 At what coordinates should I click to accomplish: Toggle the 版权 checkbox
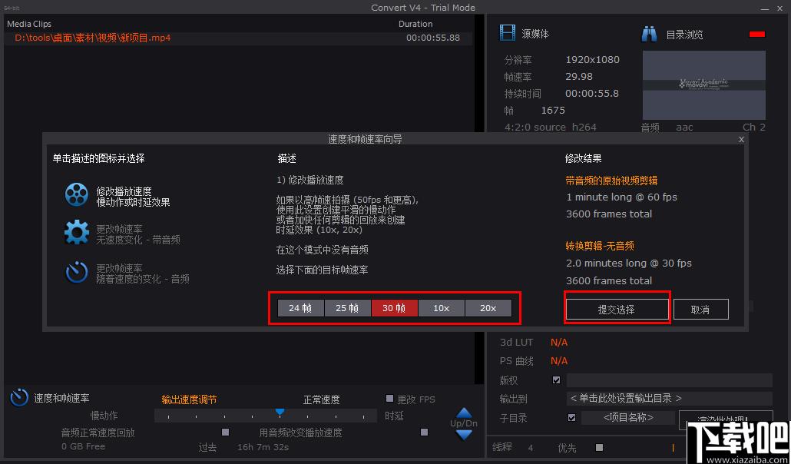(x=557, y=380)
